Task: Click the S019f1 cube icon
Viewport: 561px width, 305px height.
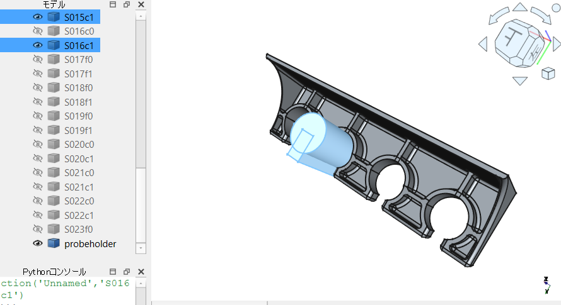Action: [54, 130]
